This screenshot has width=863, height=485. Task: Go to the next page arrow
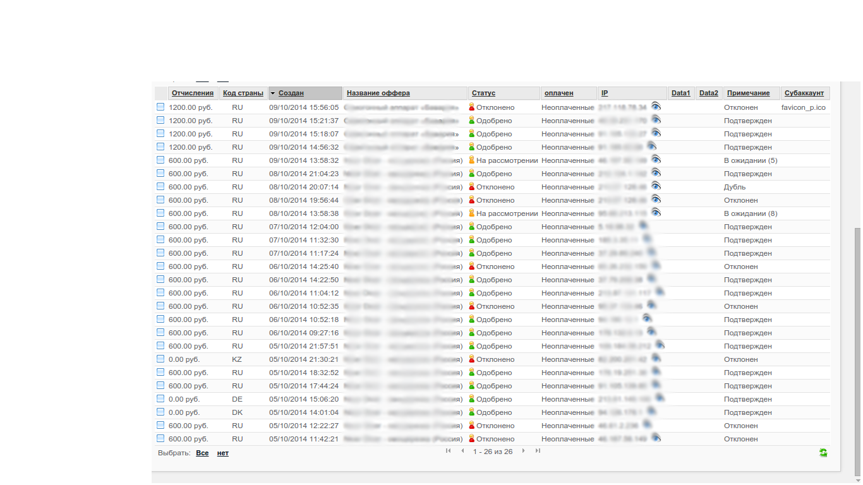(x=523, y=451)
